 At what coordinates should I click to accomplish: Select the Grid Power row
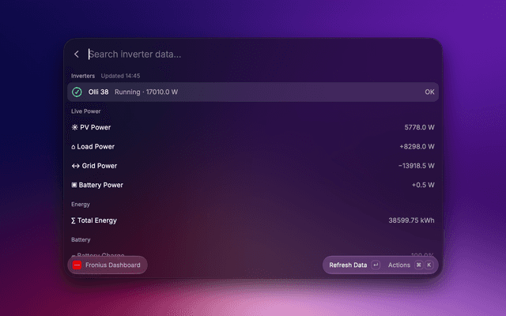tap(253, 166)
